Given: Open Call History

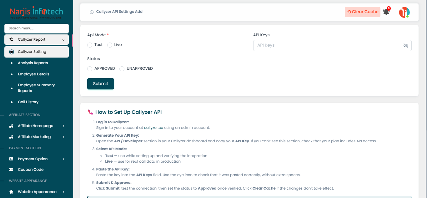Looking at the screenshot, I should click(28, 102).
